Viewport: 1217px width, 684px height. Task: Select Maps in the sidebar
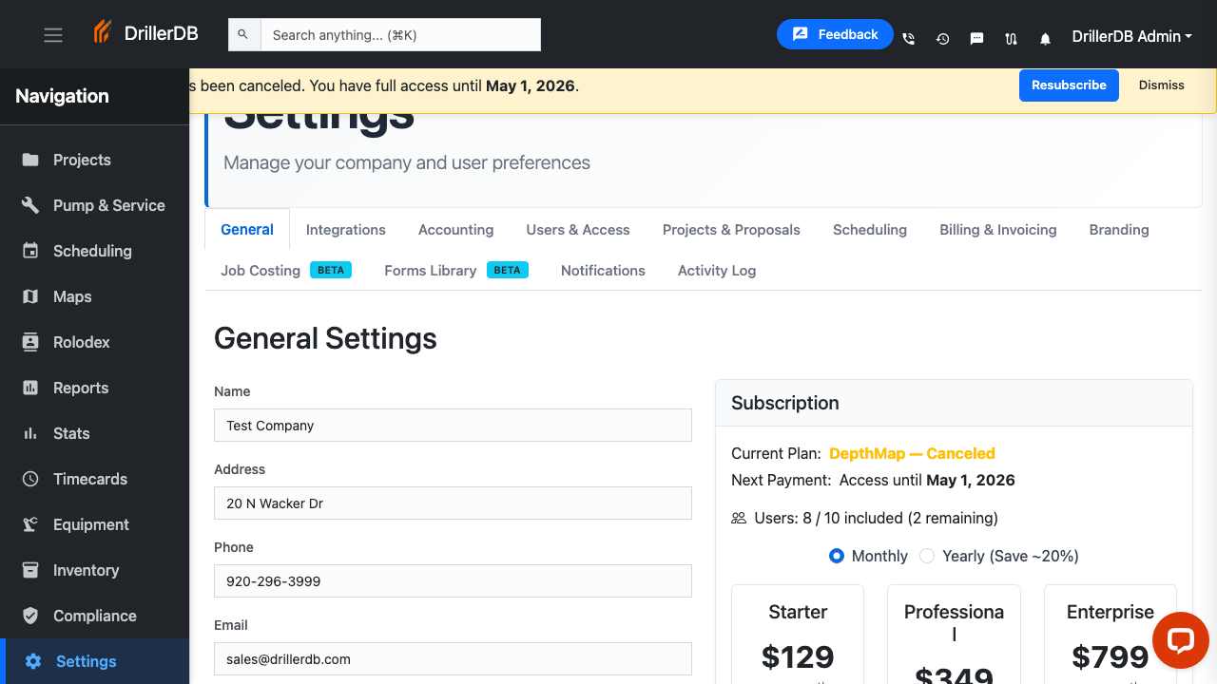click(71, 296)
